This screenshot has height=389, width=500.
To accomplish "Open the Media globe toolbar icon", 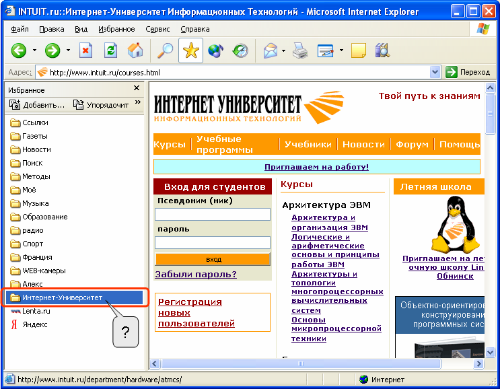I will click(215, 50).
